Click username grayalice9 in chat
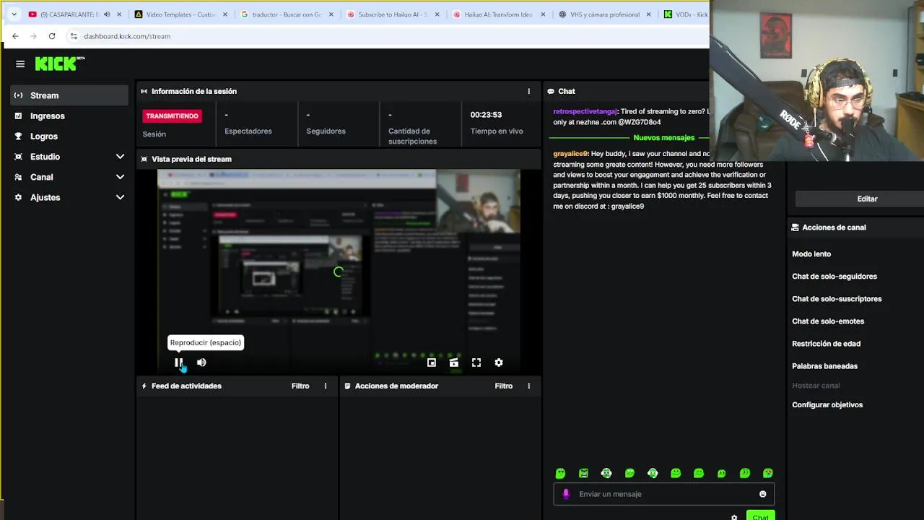This screenshot has height=520, width=924. pos(570,154)
